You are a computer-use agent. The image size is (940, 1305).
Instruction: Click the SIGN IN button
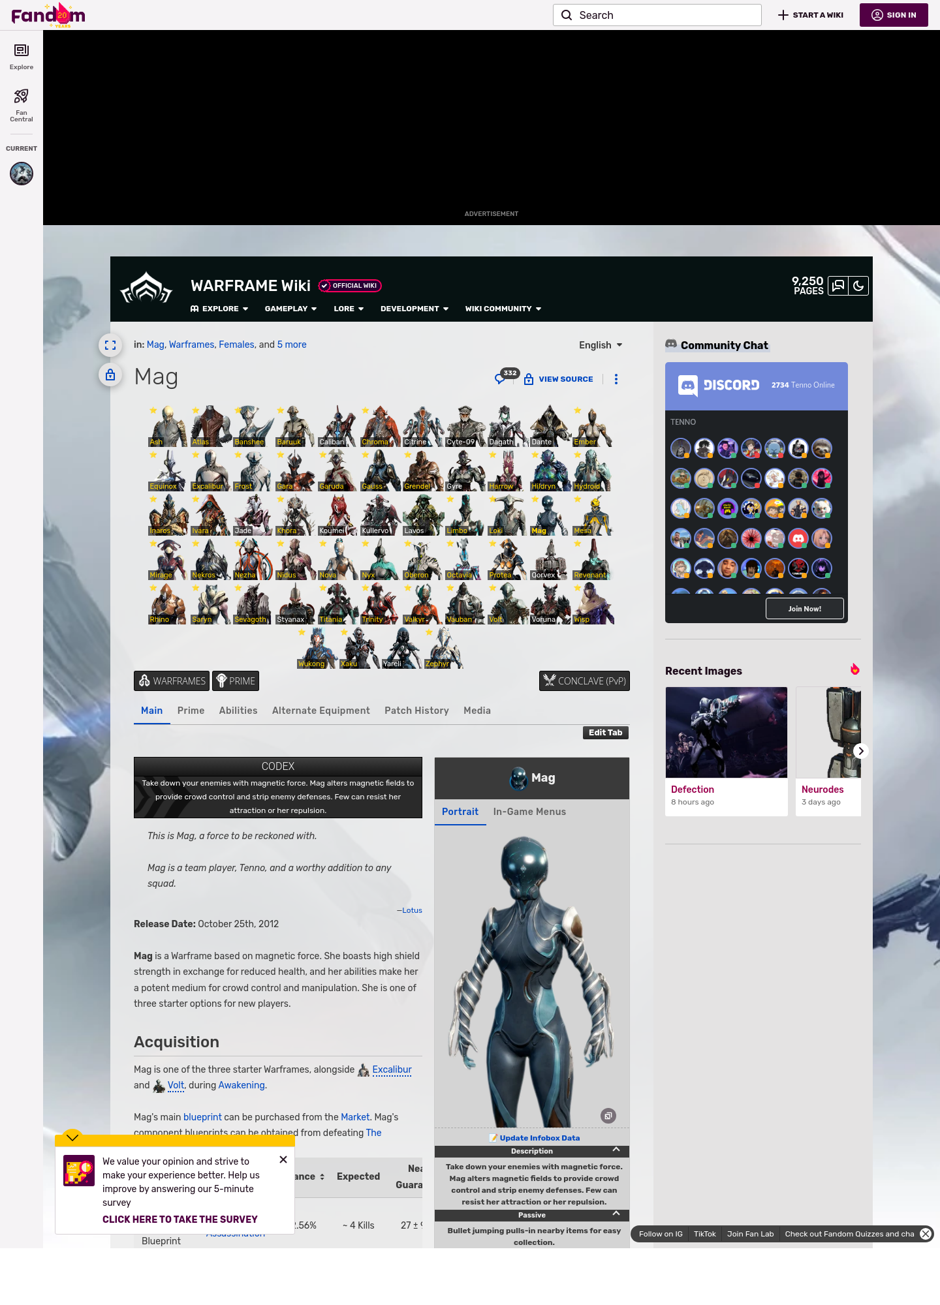click(x=894, y=15)
